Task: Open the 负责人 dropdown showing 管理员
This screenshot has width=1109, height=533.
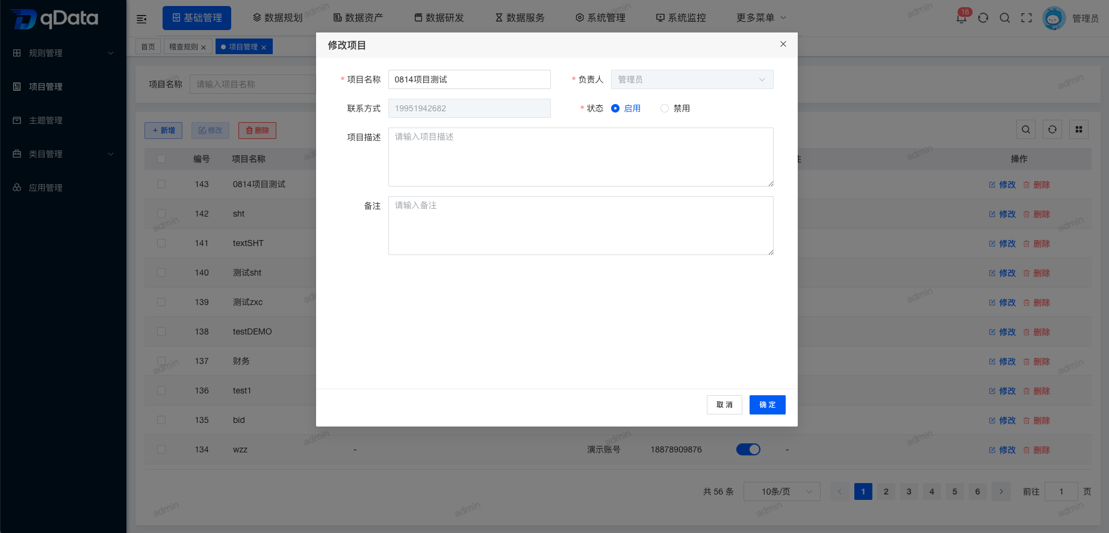Action: click(x=692, y=79)
